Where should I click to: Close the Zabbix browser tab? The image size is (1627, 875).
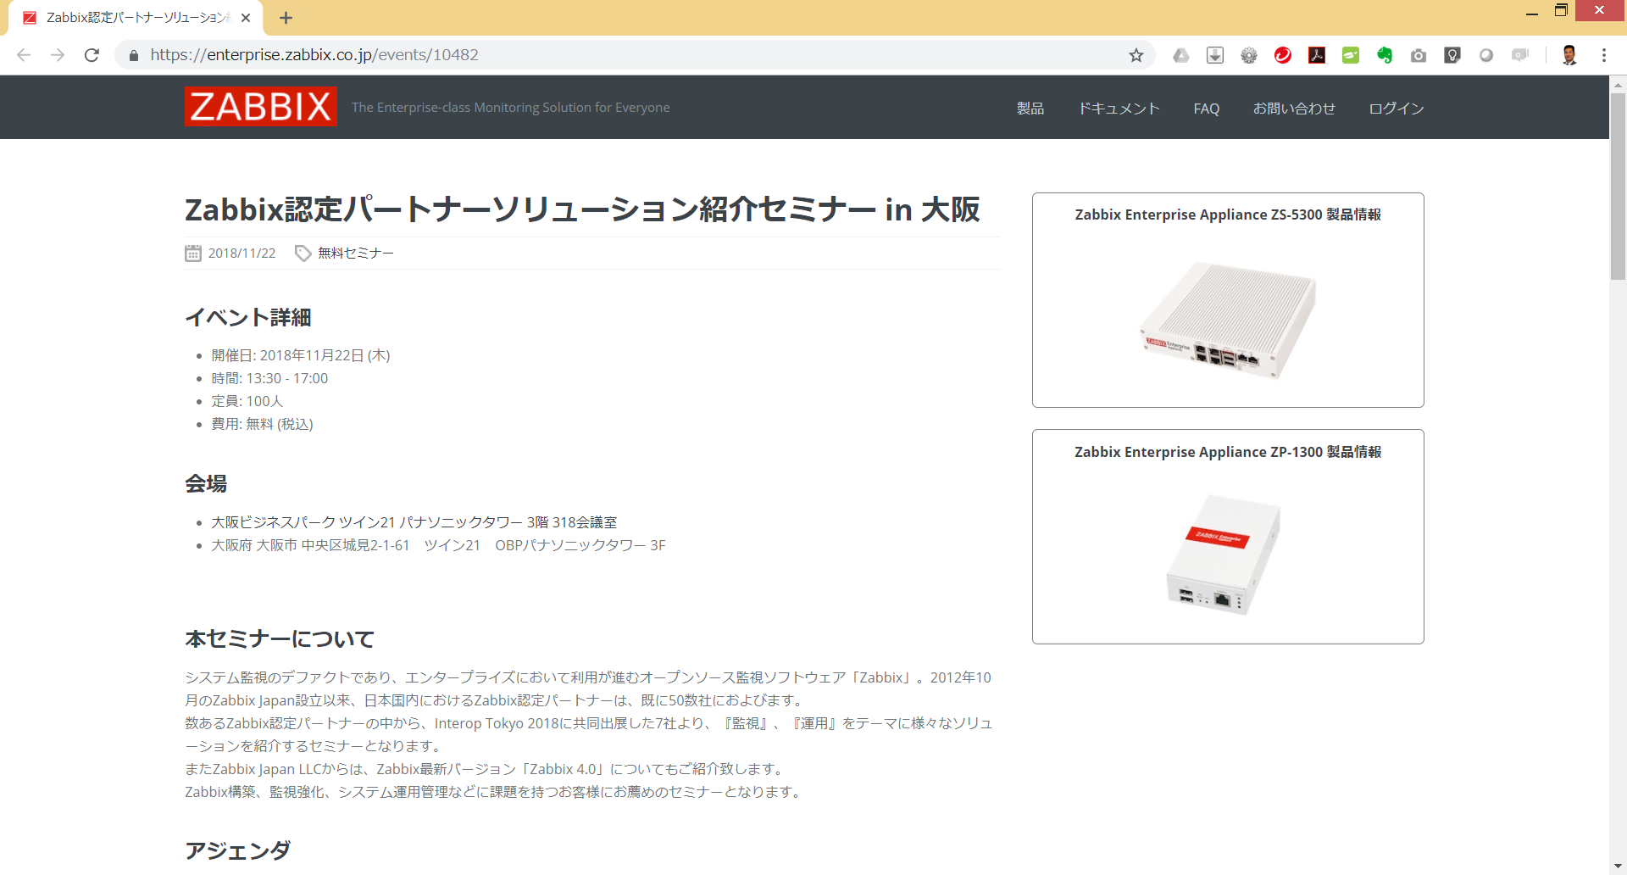[x=246, y=18]
